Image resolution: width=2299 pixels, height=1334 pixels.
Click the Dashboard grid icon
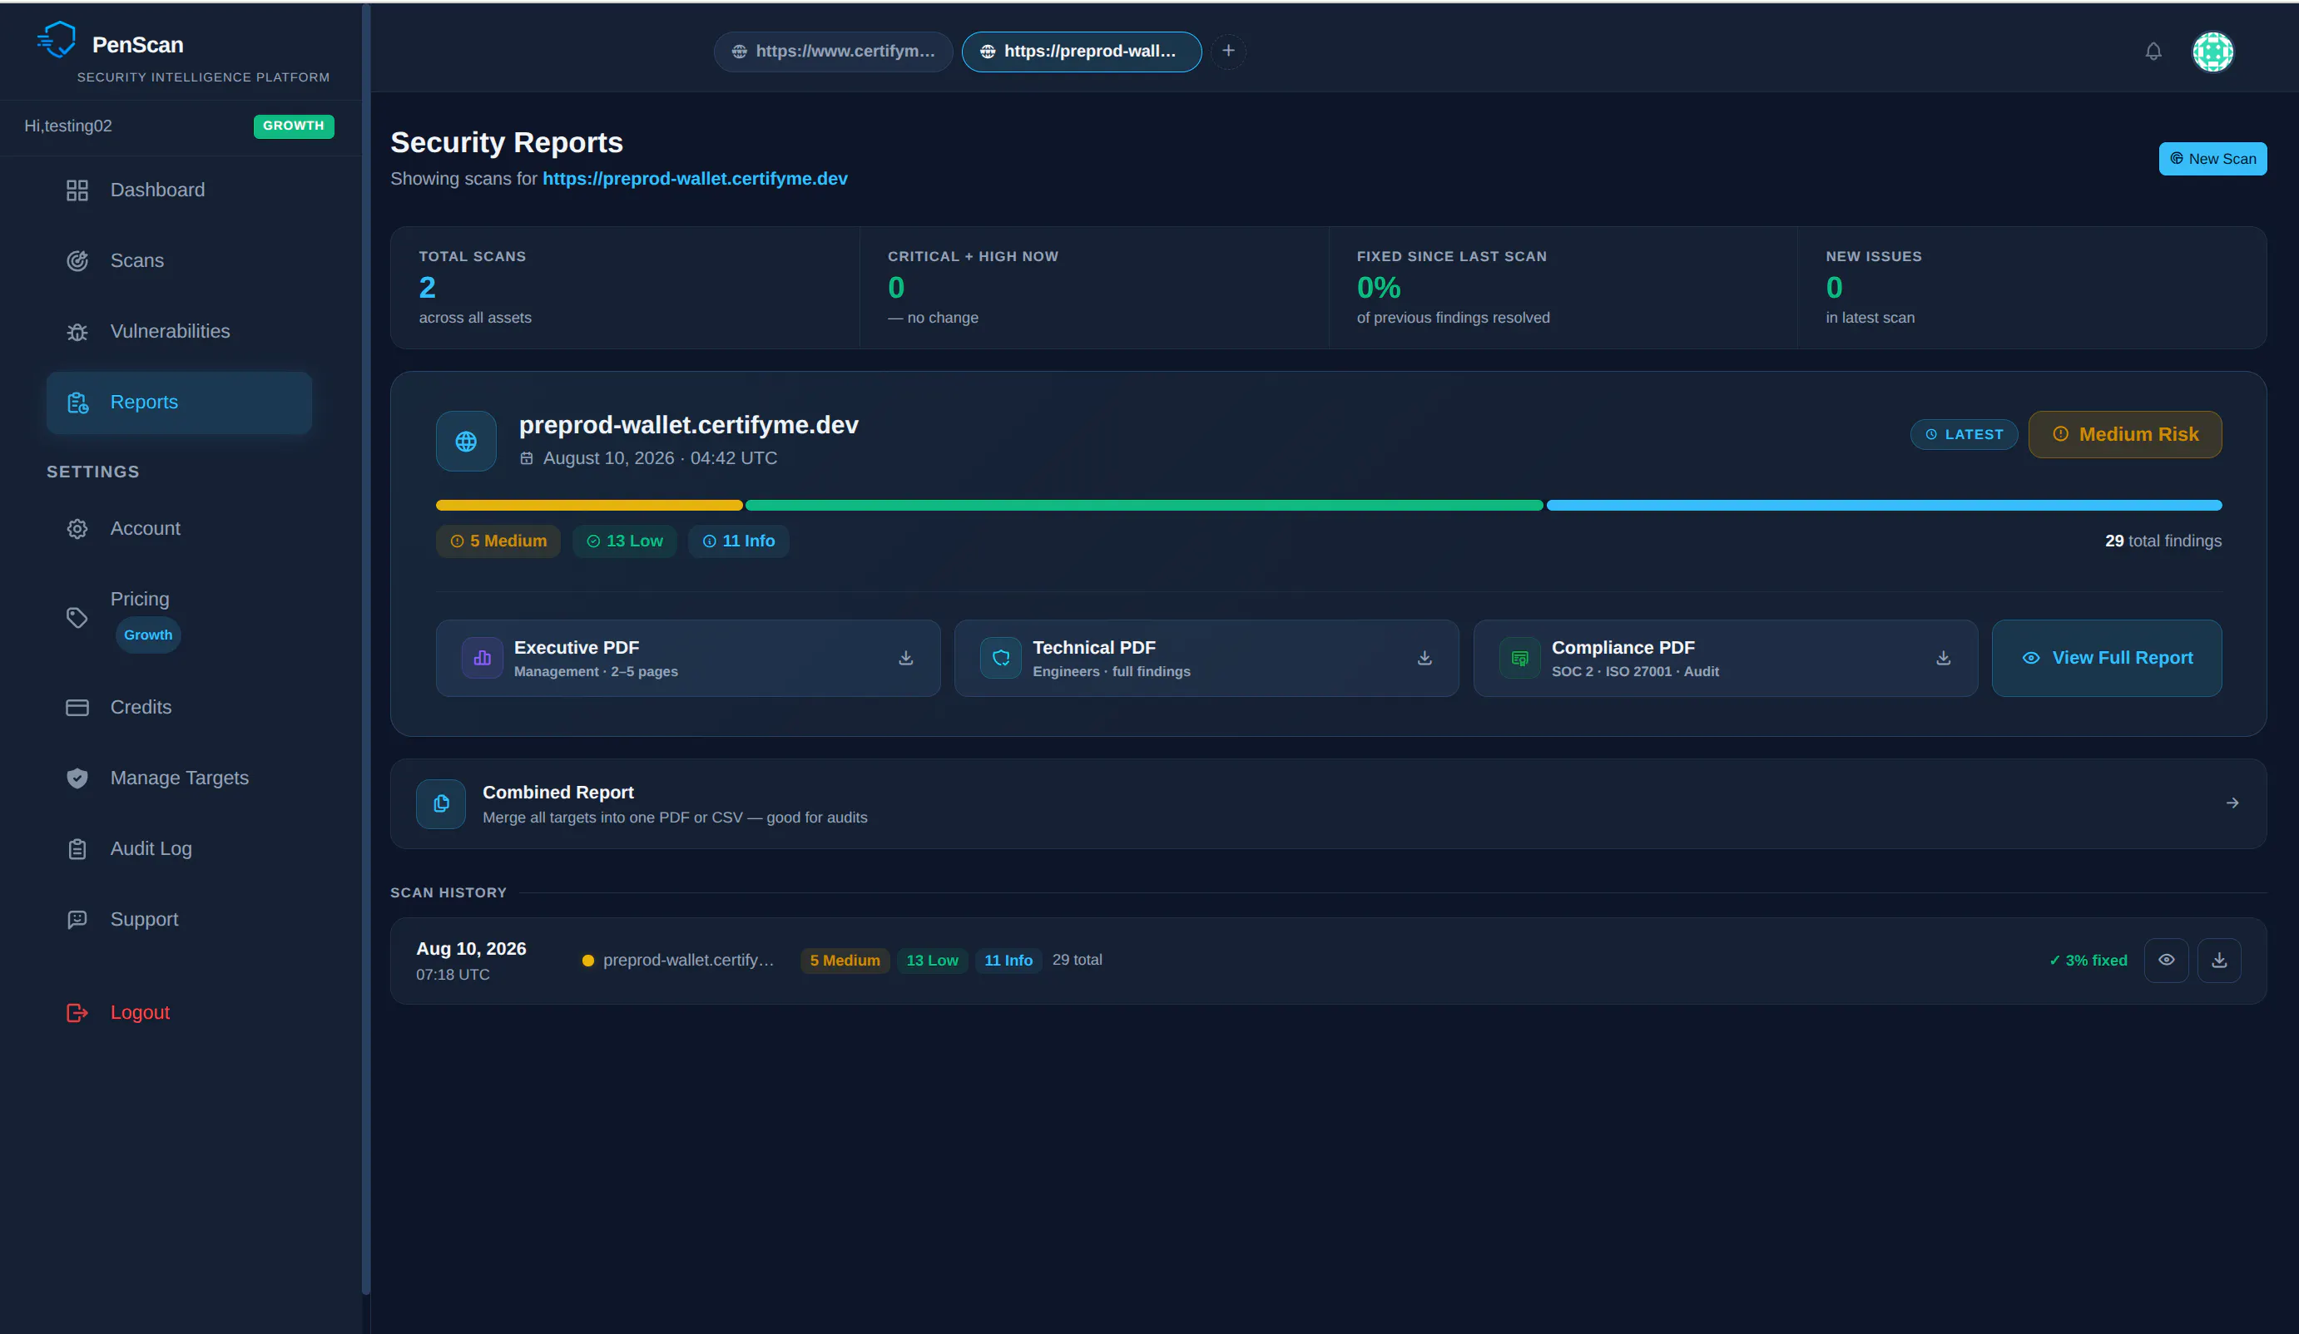77,190
